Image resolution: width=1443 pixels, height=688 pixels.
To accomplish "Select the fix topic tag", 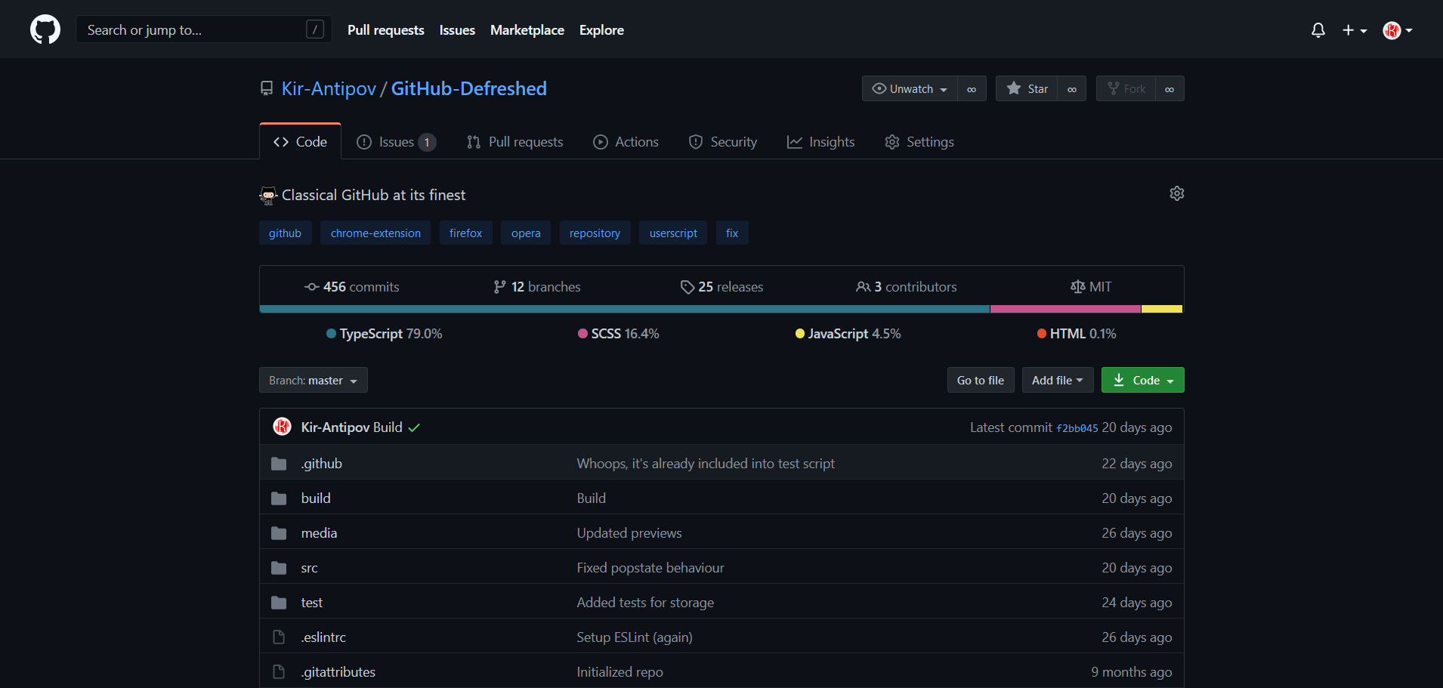I will pos(732,233).
